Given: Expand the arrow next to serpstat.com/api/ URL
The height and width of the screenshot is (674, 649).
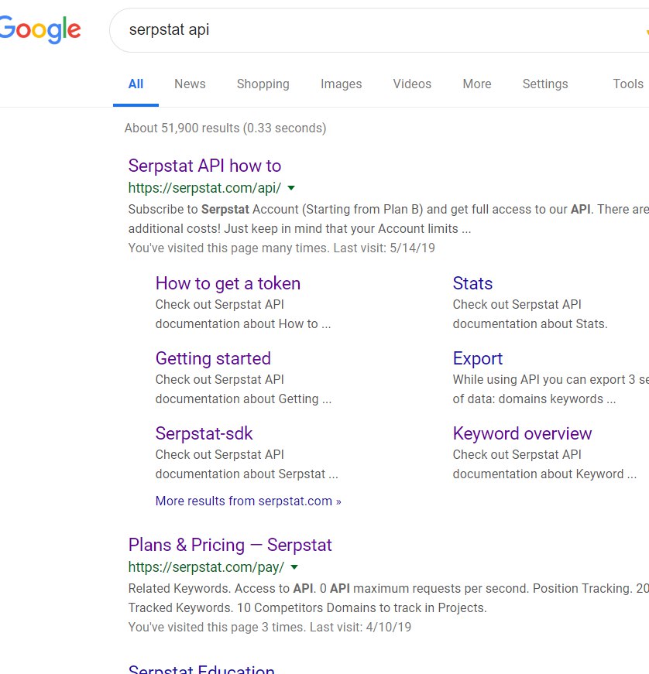Looking at the screenshot, I should pyautogui.click(x=291, y=188).
